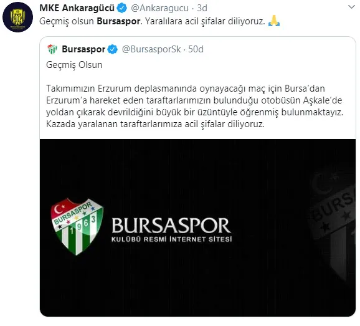Click the BURSASPOR wordmark in the image

pyautogui.click(x=171, y=226)
